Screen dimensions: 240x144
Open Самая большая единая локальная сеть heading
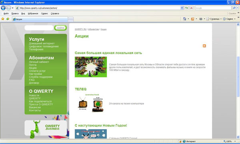(108, 53)
